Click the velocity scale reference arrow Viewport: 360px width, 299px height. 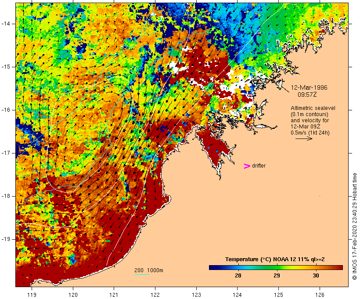pyautogui.click(x=304, y=139)
